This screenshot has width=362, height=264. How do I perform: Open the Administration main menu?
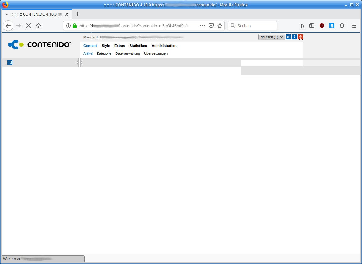[164, 46]
